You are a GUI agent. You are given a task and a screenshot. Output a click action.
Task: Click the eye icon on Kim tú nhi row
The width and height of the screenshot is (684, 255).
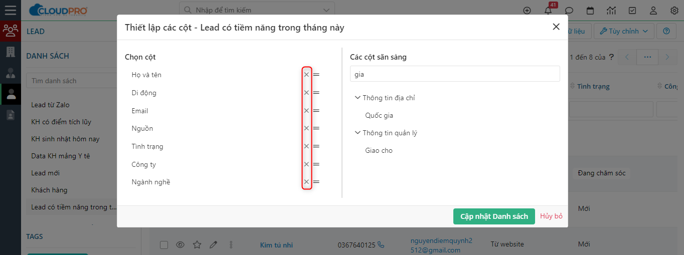[x=180, y=244]
